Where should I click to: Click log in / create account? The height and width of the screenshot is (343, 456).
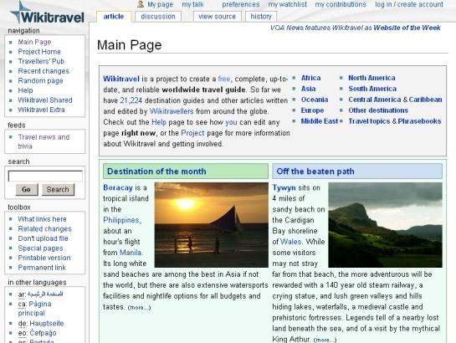pyautogui.click(x=409, y=4)
